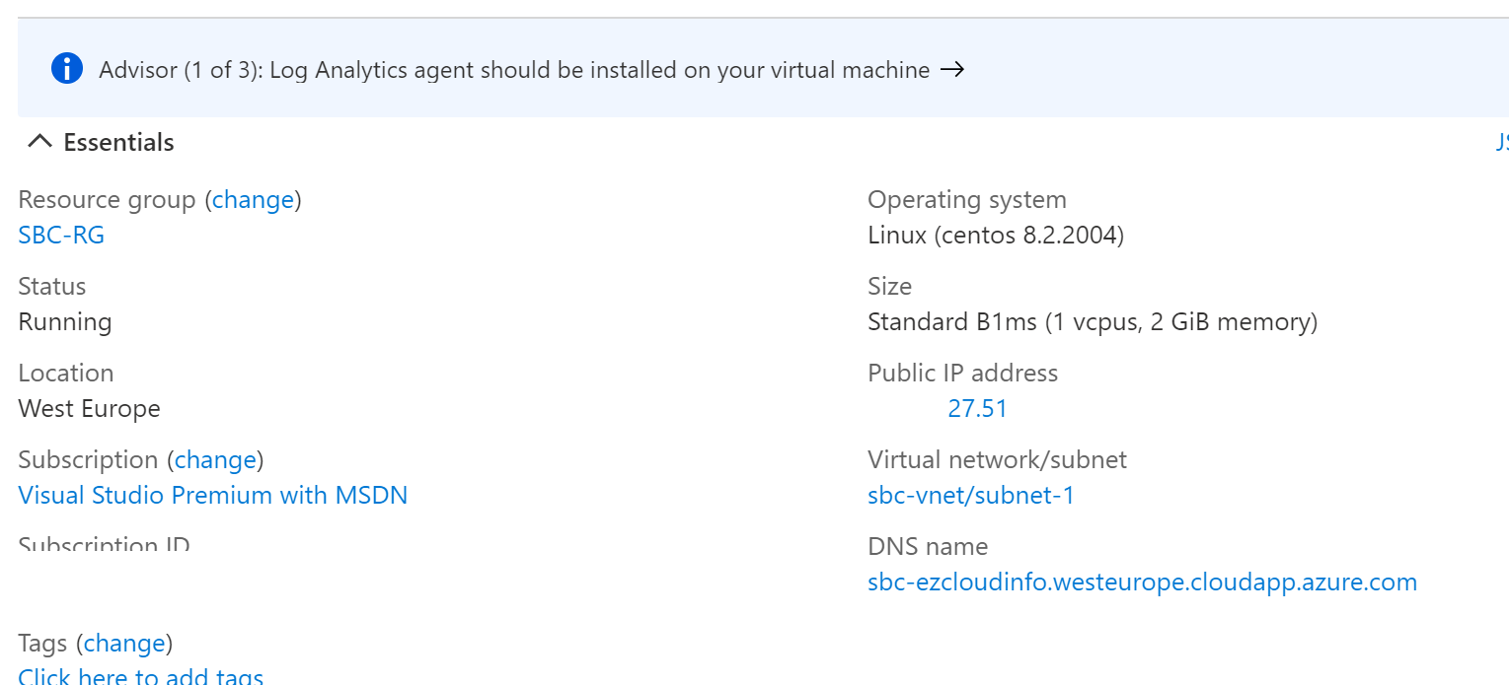Open Visual Studio Premium with MSDN subscription
The height and width of the screenshot is (685, 1509).
coord(212,495)
